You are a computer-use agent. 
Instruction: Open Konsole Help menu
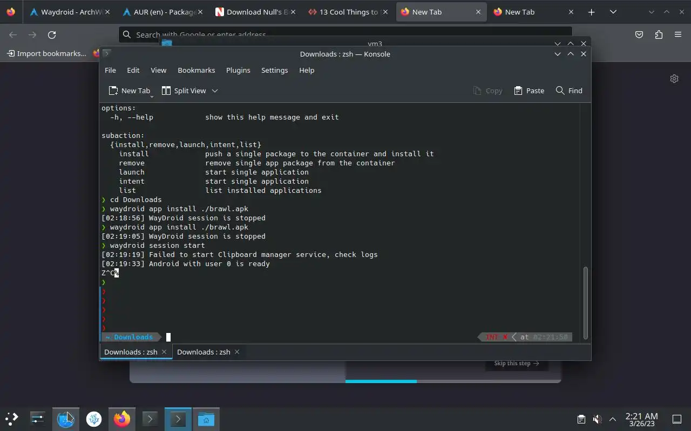coord(307,70)
